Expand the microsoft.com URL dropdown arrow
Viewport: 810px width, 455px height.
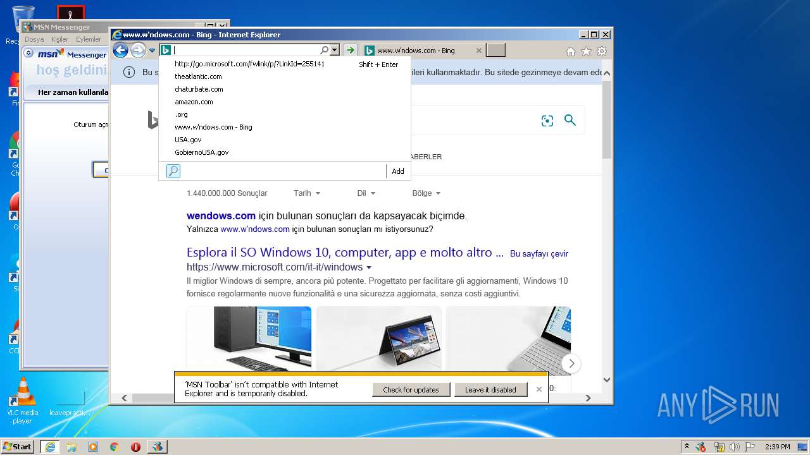[369, 267]
